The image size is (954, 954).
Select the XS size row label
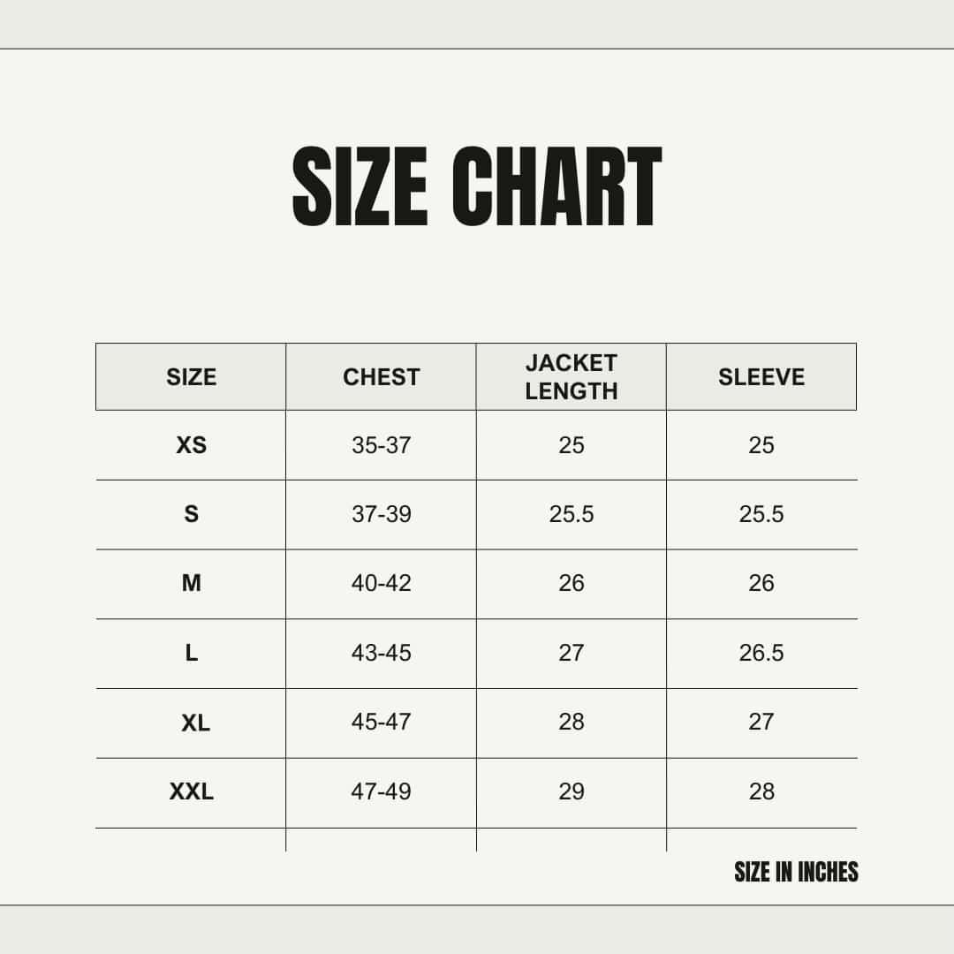pos(191,445)
